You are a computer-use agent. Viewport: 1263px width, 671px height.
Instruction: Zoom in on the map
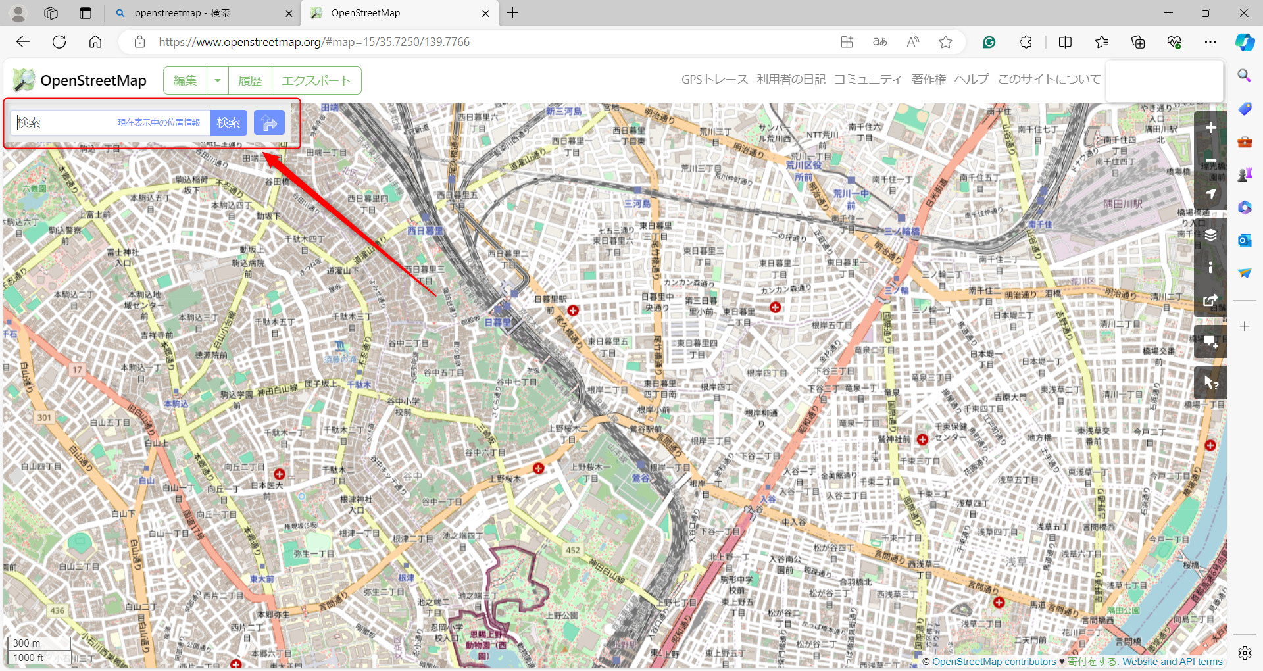(1210, 128)
